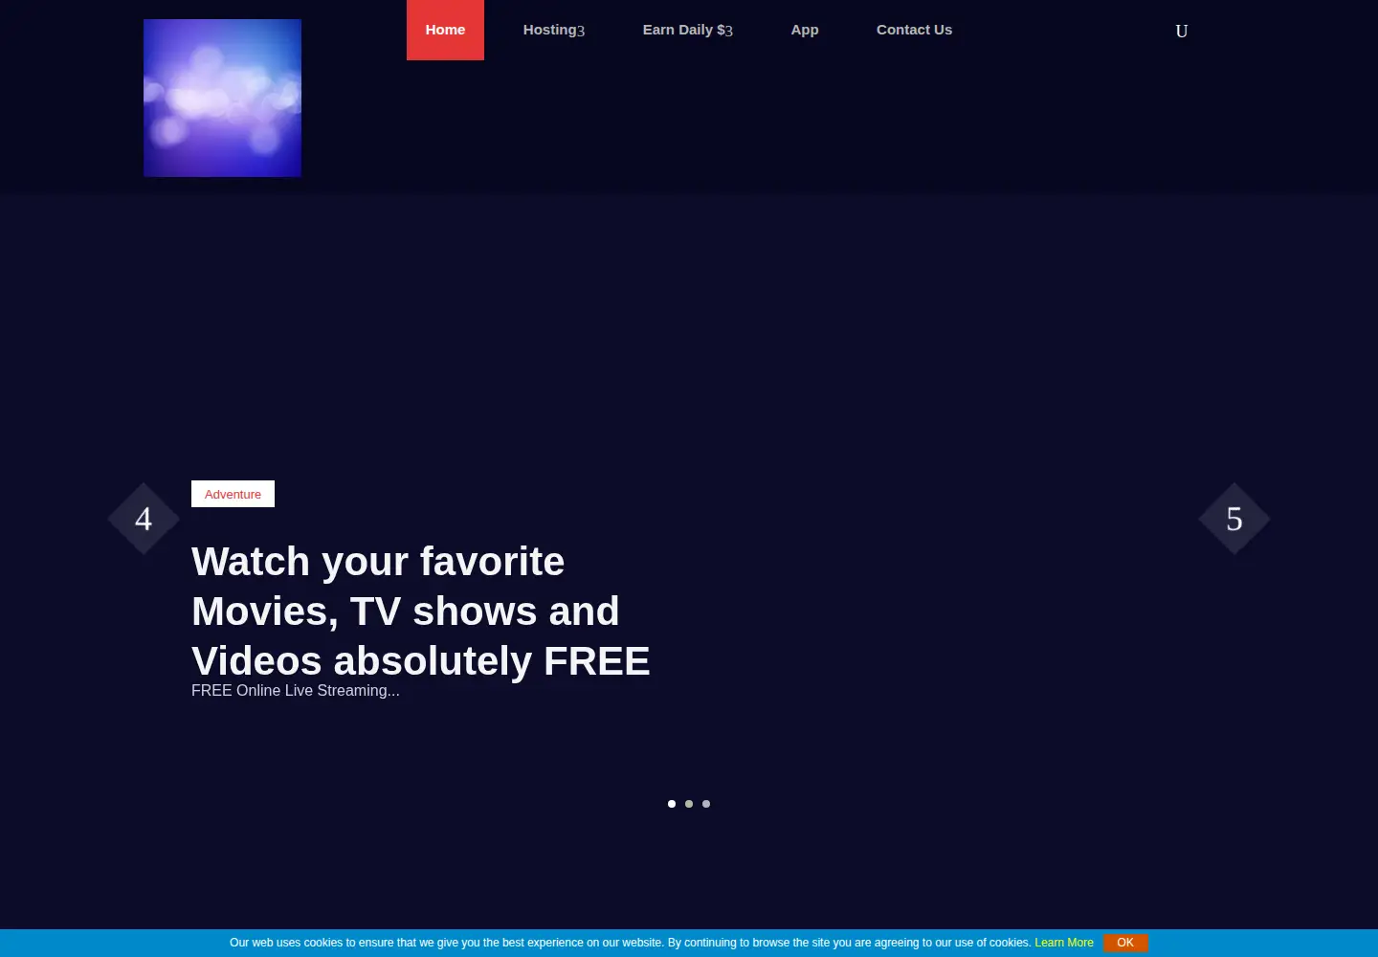Select the second slider pagination dot
1378x957 pixels.
[x=689, y=804]
